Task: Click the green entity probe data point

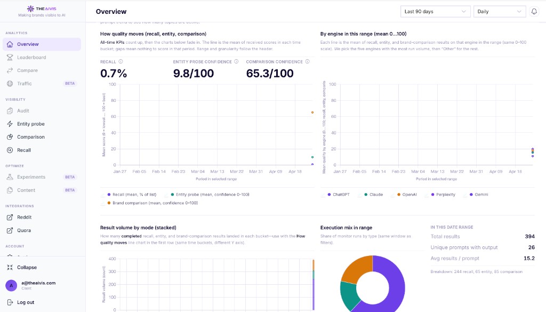Action: pyautogui.click(x=312, y=157)
